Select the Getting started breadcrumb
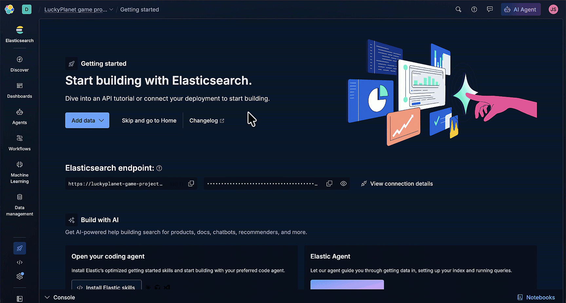The height and width of the screenshot is (303, 566). pyautogui.click(x=140, y=9)
